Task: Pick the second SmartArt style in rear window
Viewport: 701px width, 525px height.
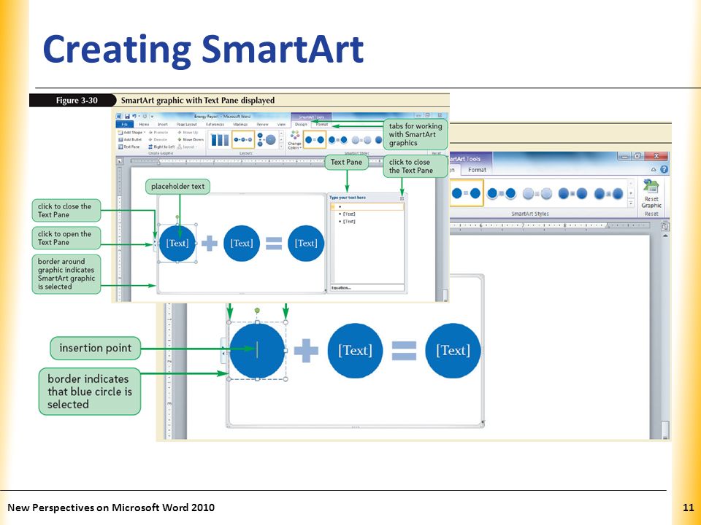Action: coord(501,193)
